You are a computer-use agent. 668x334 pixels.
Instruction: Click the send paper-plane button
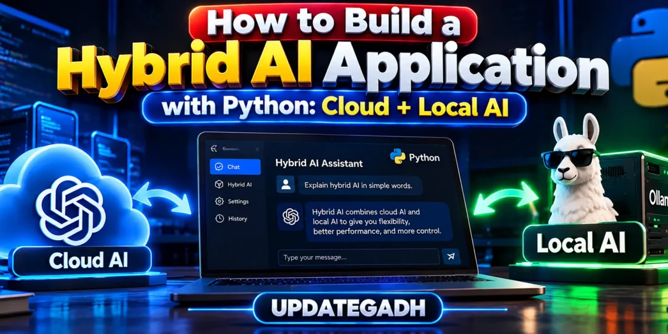click(451, 257)
